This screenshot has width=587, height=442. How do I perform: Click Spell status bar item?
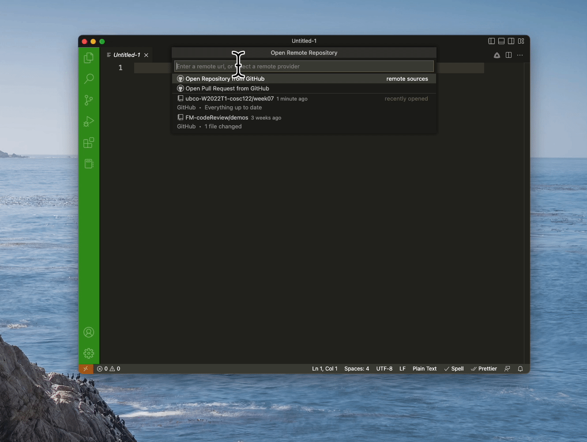[x=454, y=369]
